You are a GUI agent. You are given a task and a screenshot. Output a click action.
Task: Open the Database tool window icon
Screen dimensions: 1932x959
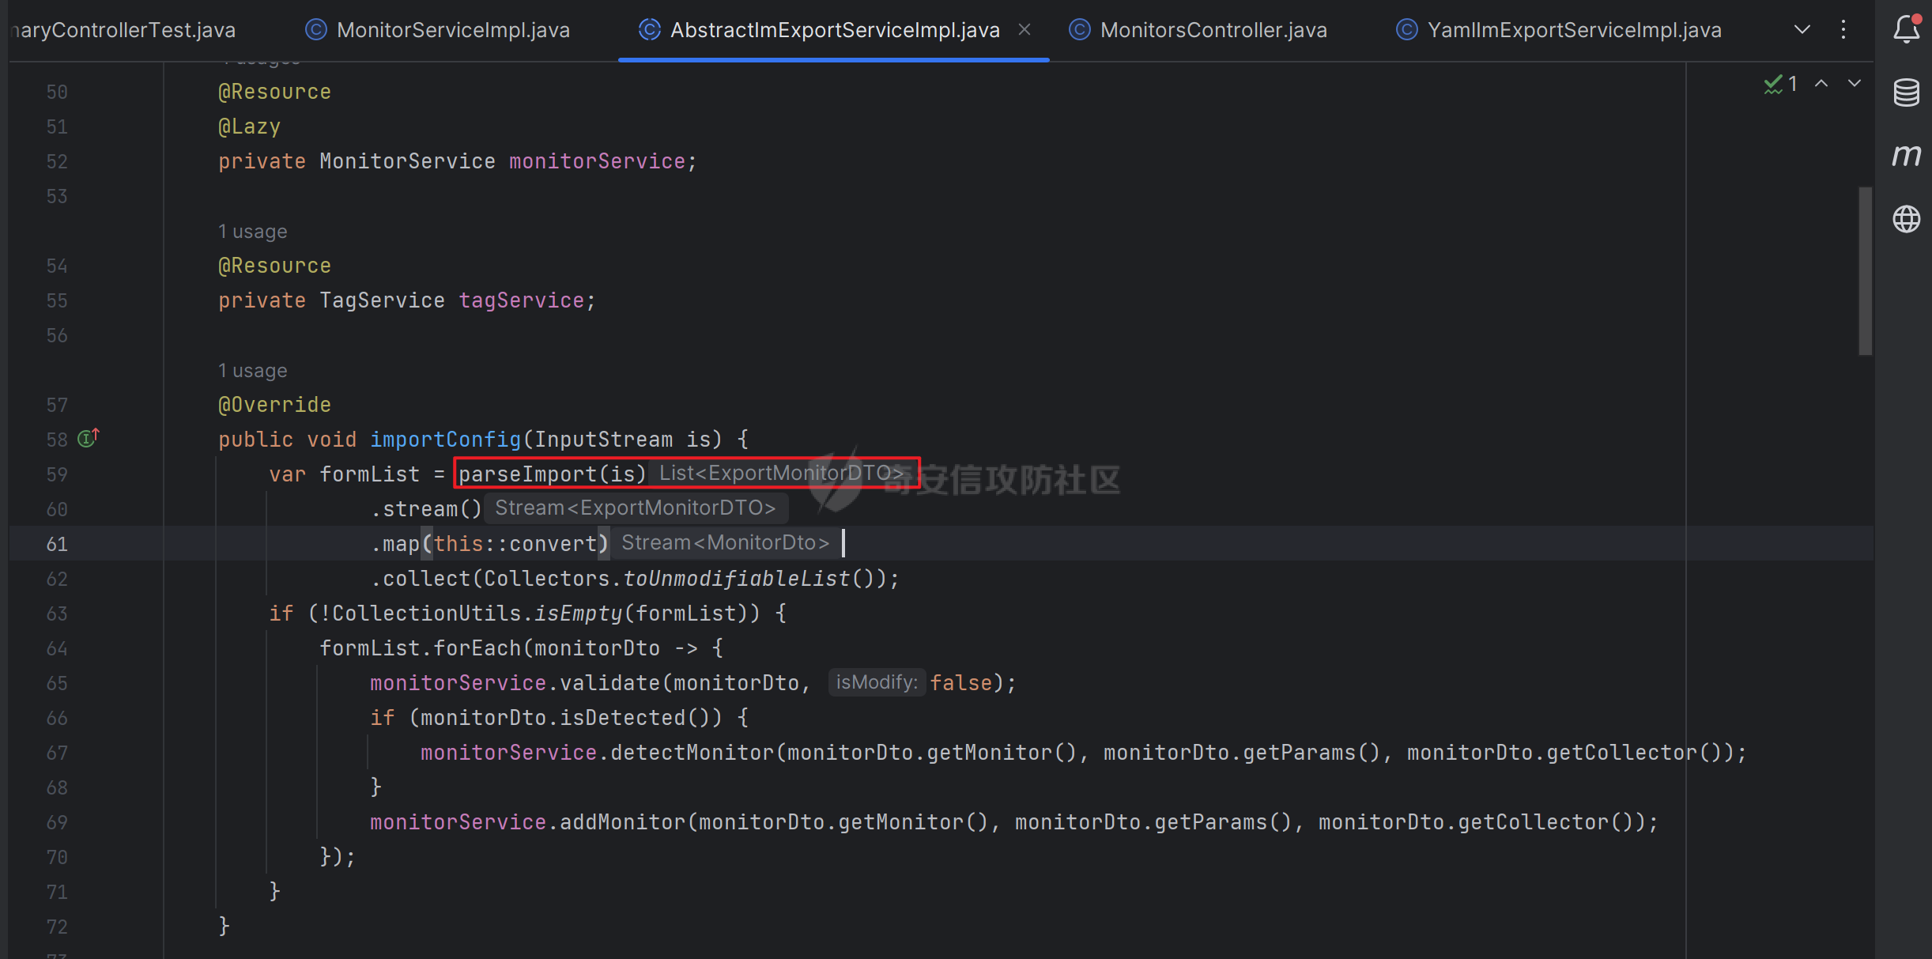pos(1906,92)
